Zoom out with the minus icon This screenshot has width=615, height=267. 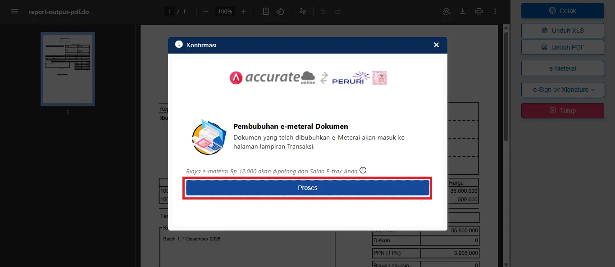206,11
